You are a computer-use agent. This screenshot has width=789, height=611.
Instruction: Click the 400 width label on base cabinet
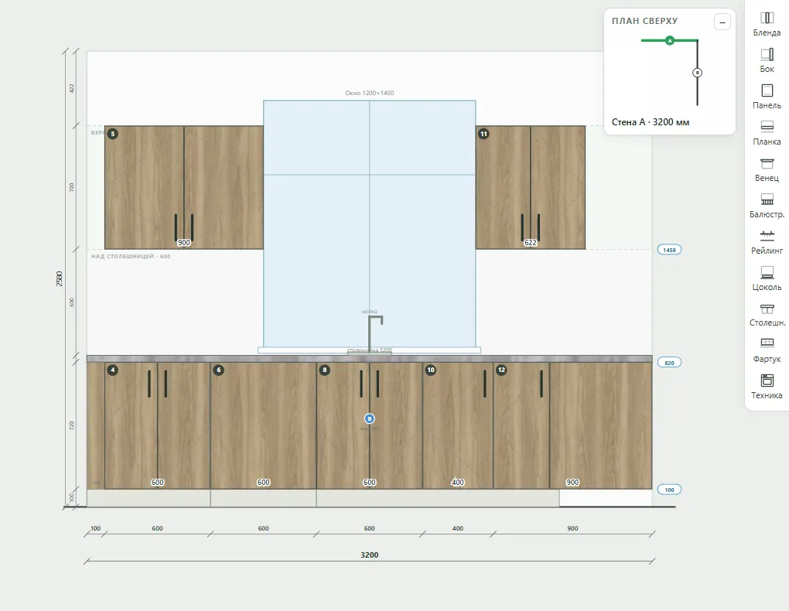[457, 482]
